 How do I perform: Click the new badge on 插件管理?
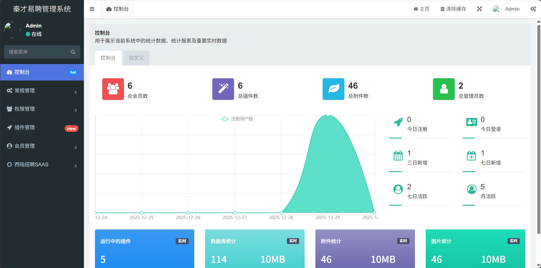[x=71, y=129]
